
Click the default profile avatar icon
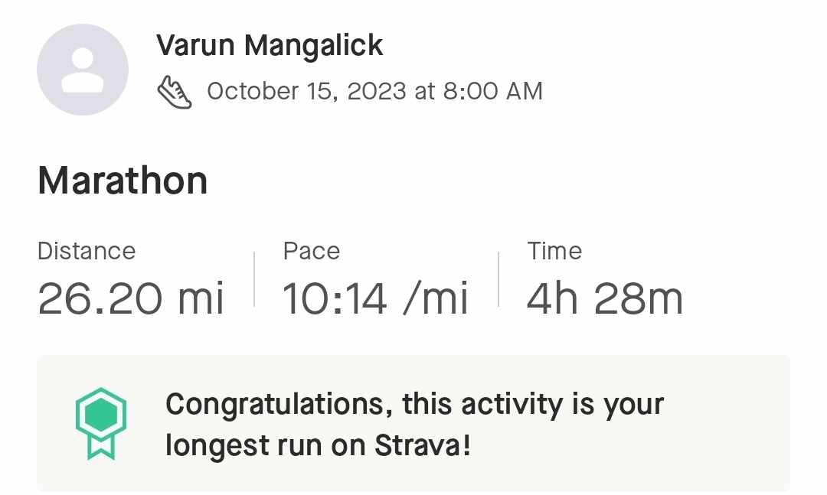coord(83,70)
